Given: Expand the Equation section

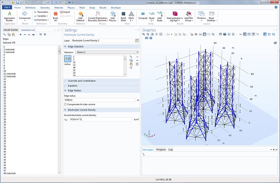Looking at the screenshot, I should [73, 86].
